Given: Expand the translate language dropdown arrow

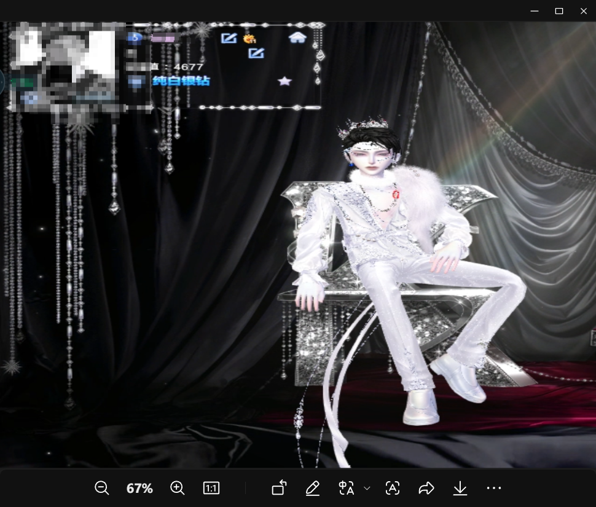Looking at the screenshot, I should (367, 488).
